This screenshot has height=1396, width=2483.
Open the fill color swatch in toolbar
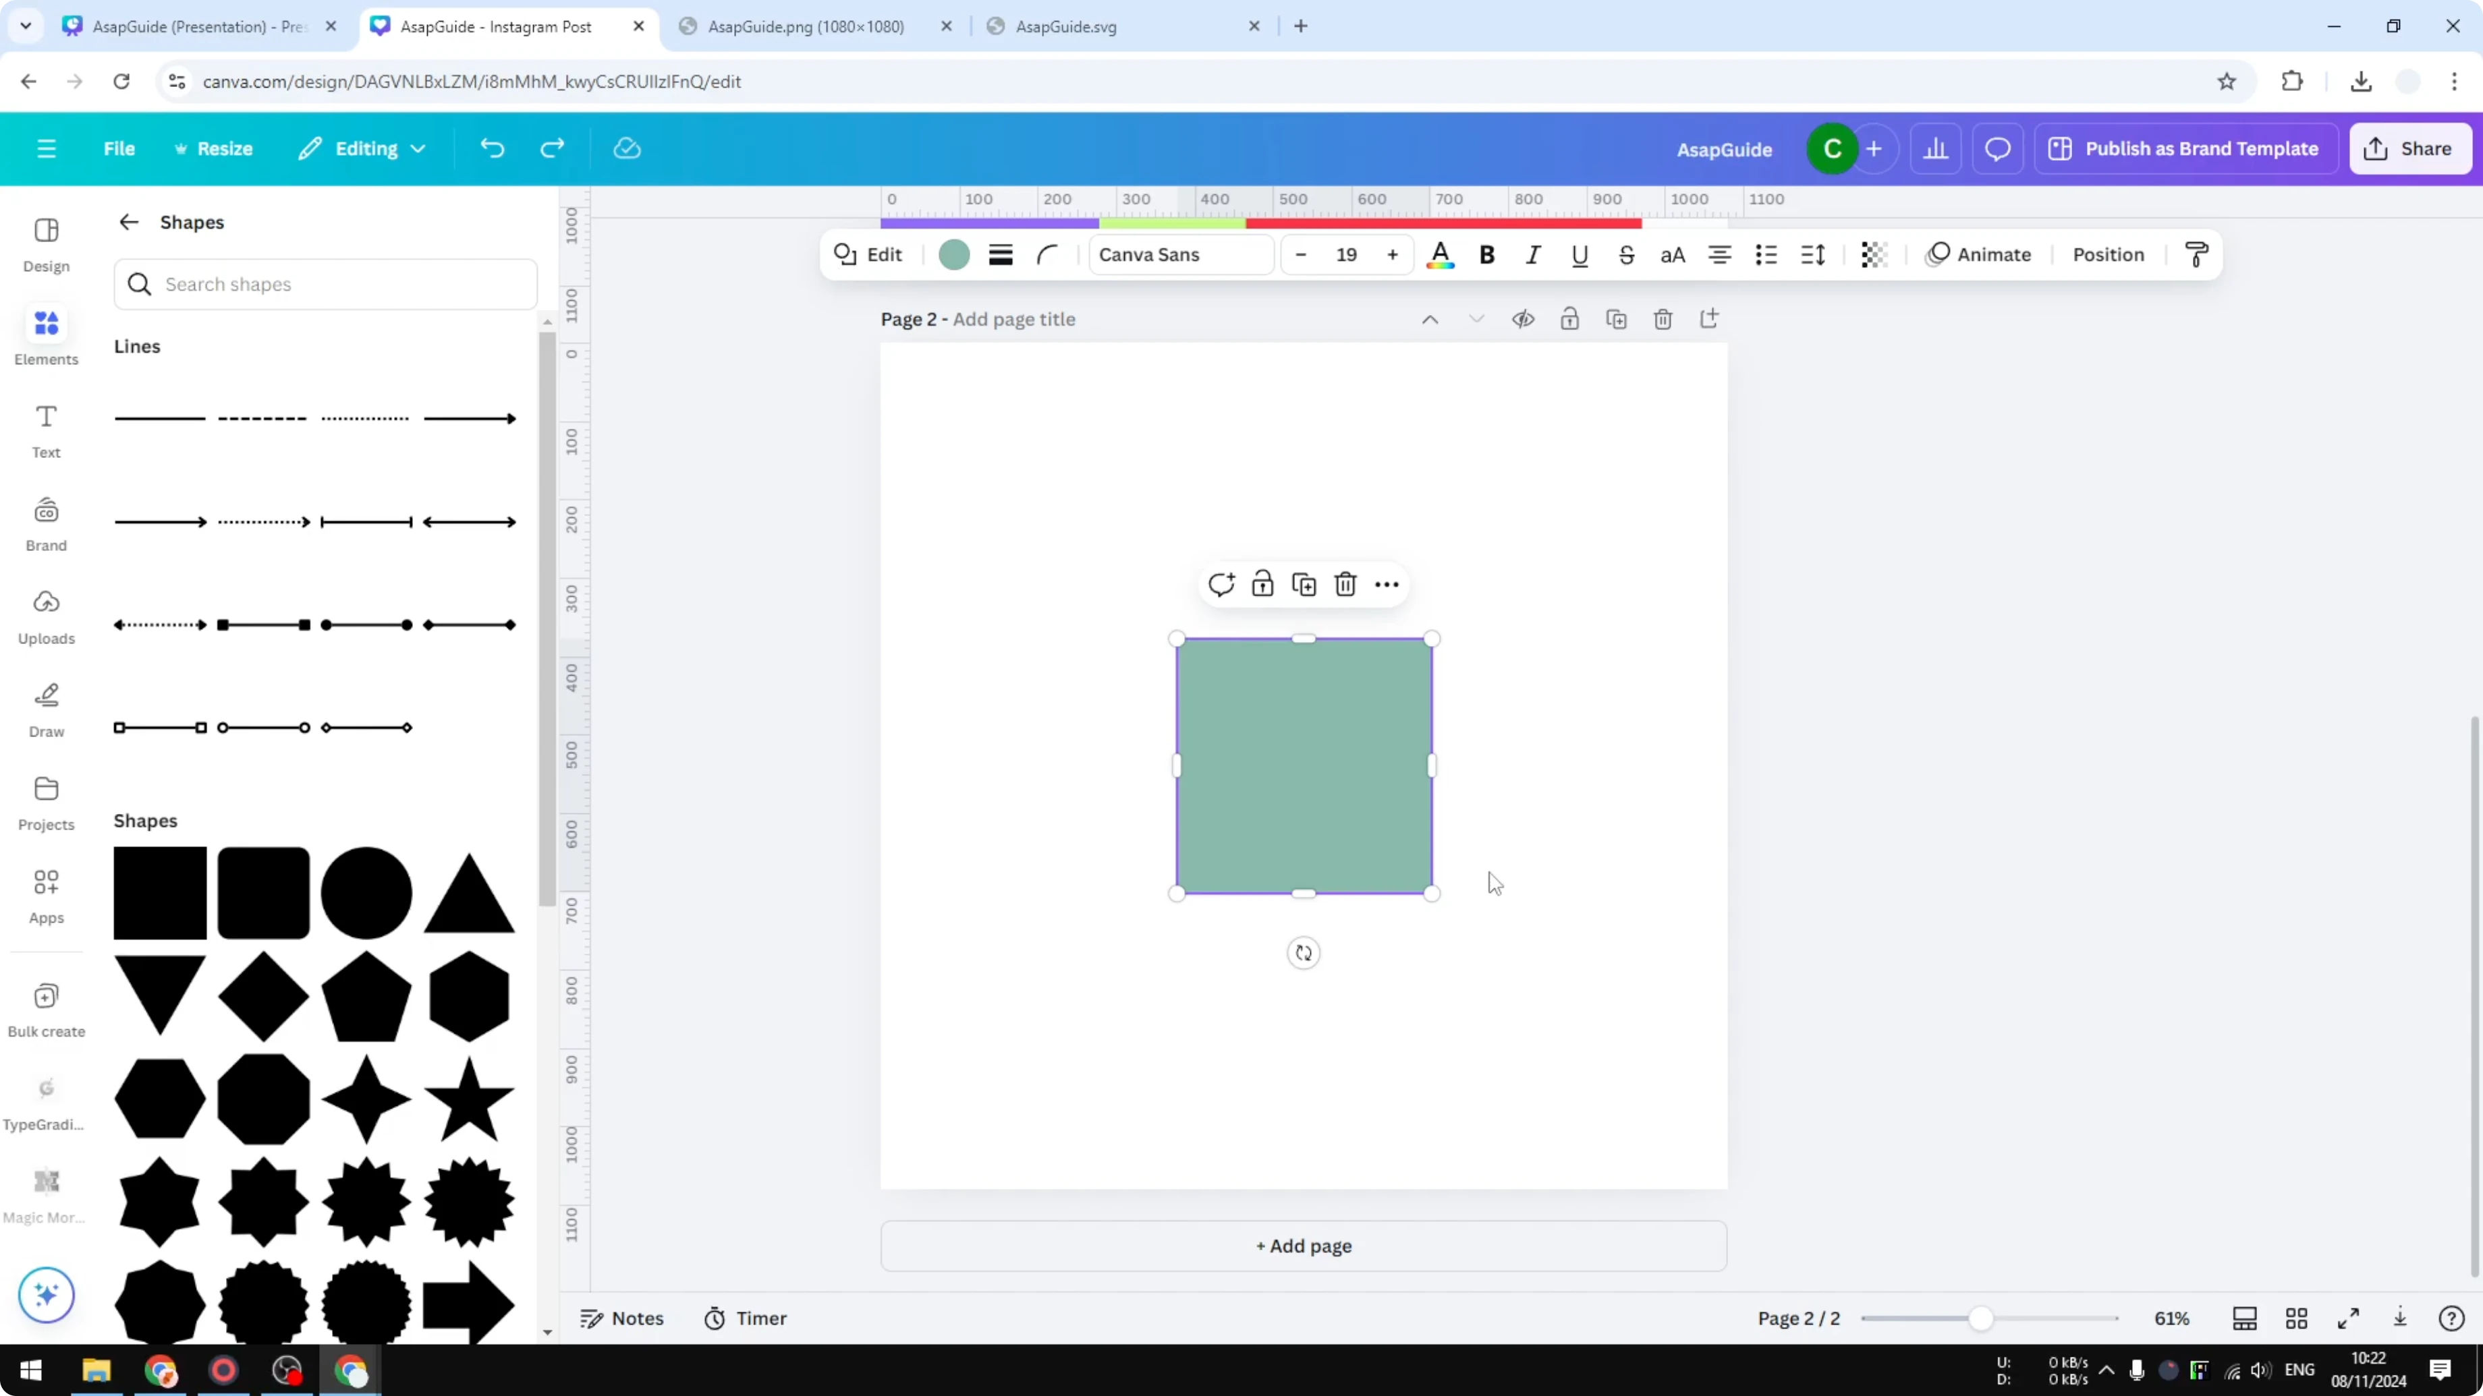click(953, 254)
